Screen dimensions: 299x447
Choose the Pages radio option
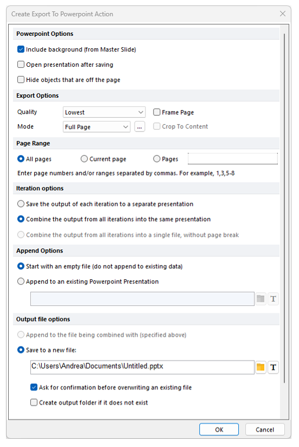tap(157, 159)
